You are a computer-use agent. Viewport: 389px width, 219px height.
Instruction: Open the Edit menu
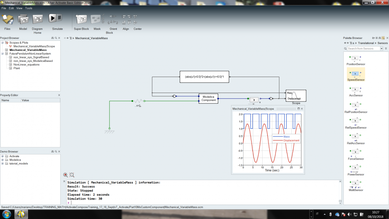(x=11, y=8)
